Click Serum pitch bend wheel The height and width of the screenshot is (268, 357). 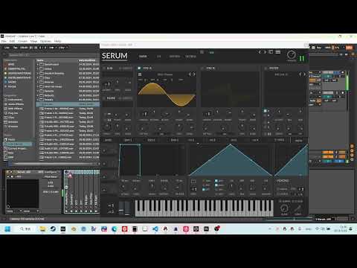point(120,208)
